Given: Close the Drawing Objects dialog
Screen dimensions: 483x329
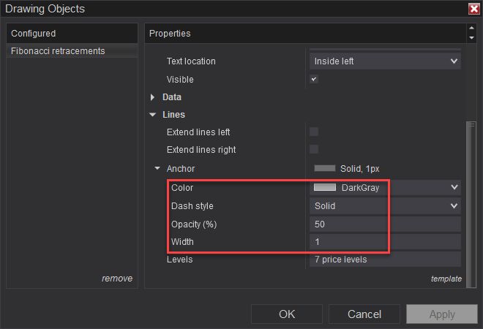Looking at the screenshot, I should [473, 9].
